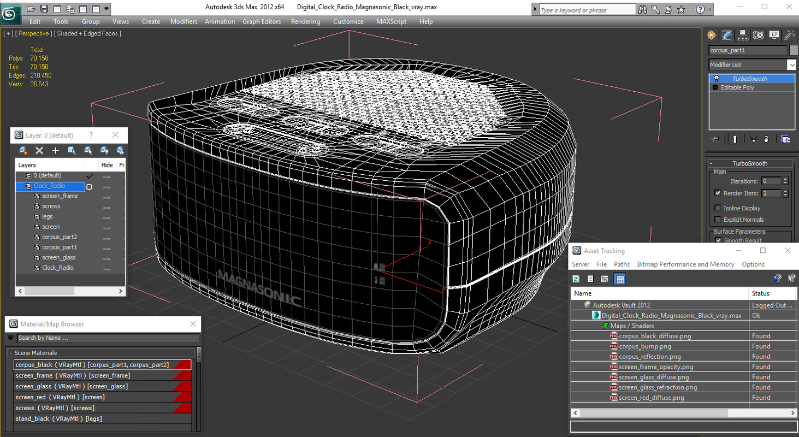
Task: Click the Paths tab in Asset Tracking
Action: pos(622,264)
